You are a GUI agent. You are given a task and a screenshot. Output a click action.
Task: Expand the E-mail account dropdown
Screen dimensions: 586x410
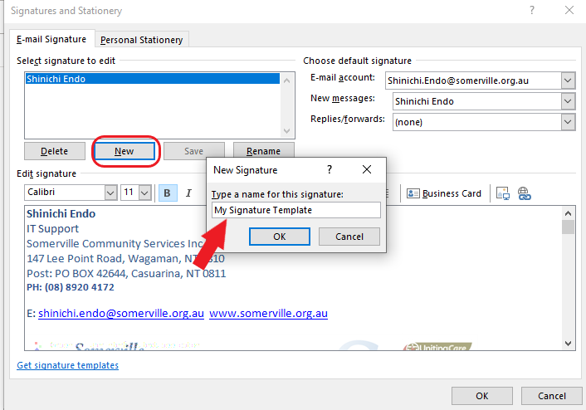[568, 81]
